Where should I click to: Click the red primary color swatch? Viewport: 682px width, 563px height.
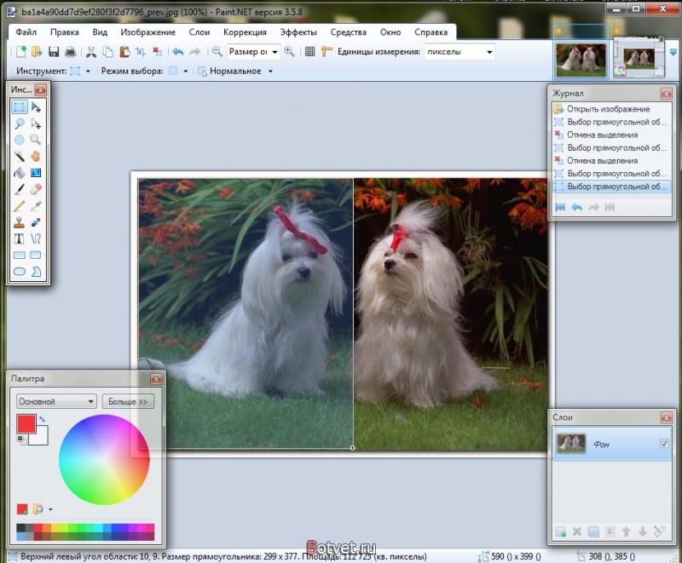(x=26, y=423)
